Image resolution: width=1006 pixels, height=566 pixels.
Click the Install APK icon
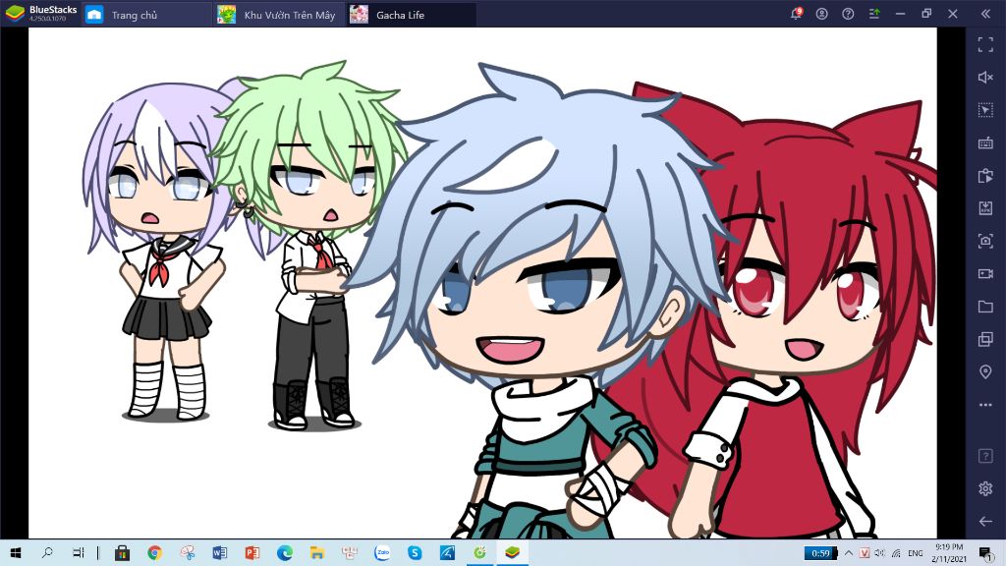tap(985, 208)
